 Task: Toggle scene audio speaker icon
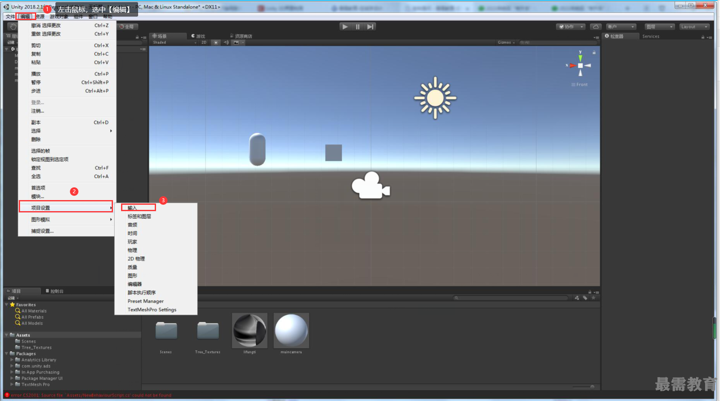click(x=226, y=43)
